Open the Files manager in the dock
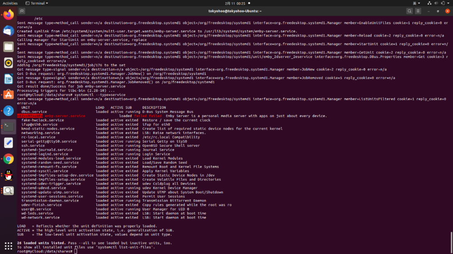453x254 pixels. point(8,47)
